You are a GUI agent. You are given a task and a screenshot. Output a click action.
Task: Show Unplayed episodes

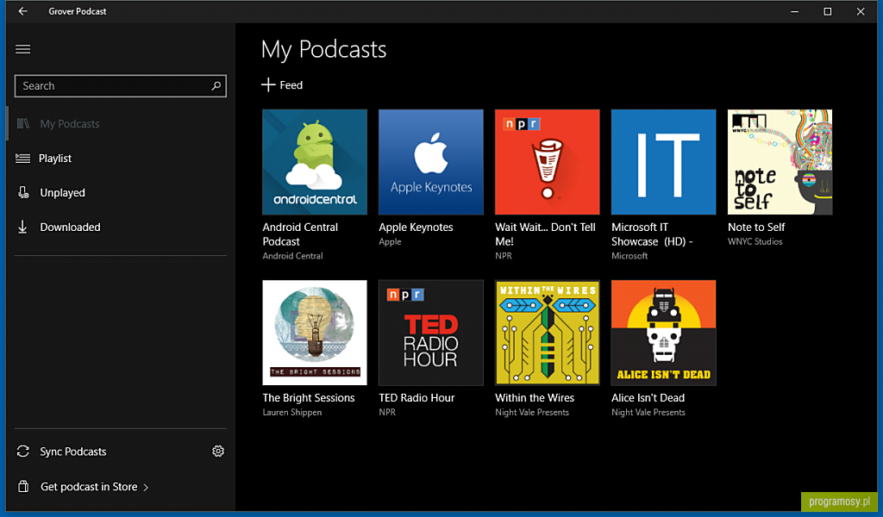coord(121,192)
